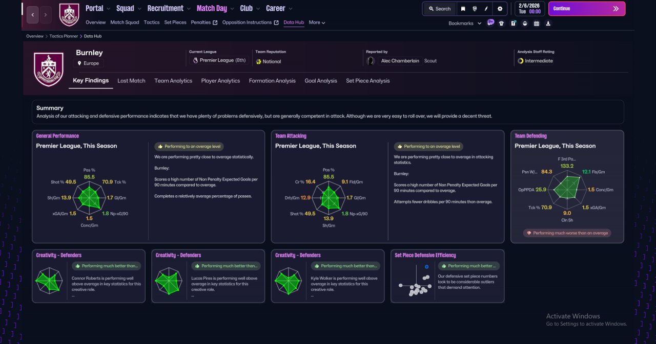Click the Premier League logo icon under Current League
Viewport: 656px width, 344px height.
tap(195, 60)
